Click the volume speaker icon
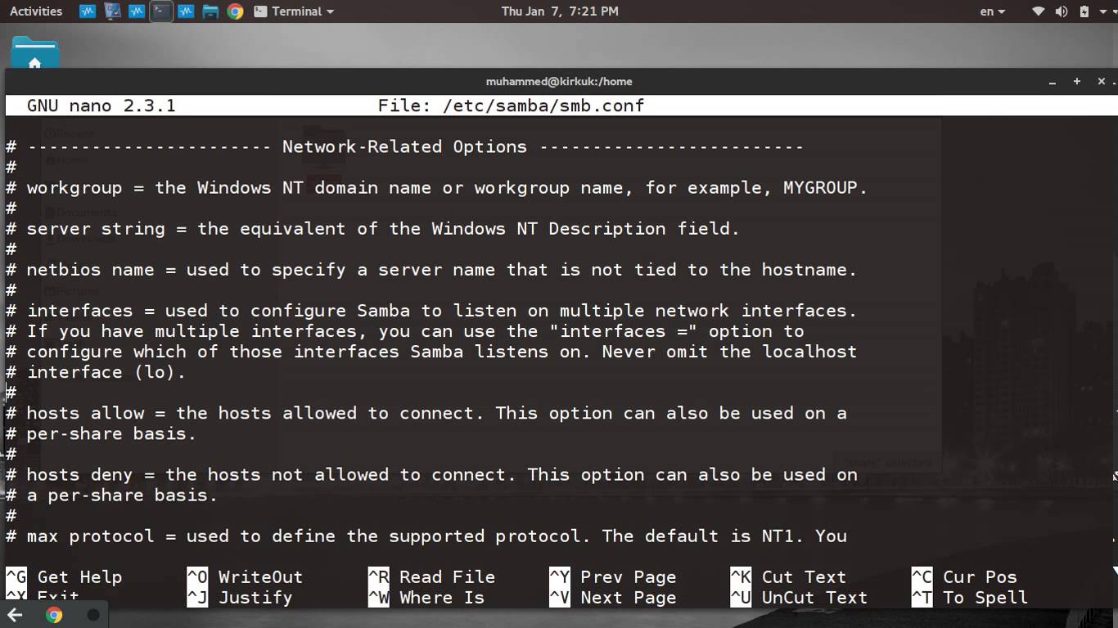The width and height of the screenshot is (1118, 628). 1062,11
